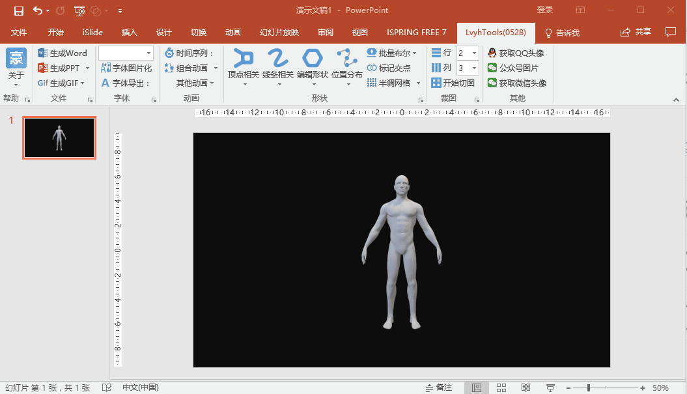Click the 关于 about icon
Screen dimensions: 687x394
tap(16, 59)
